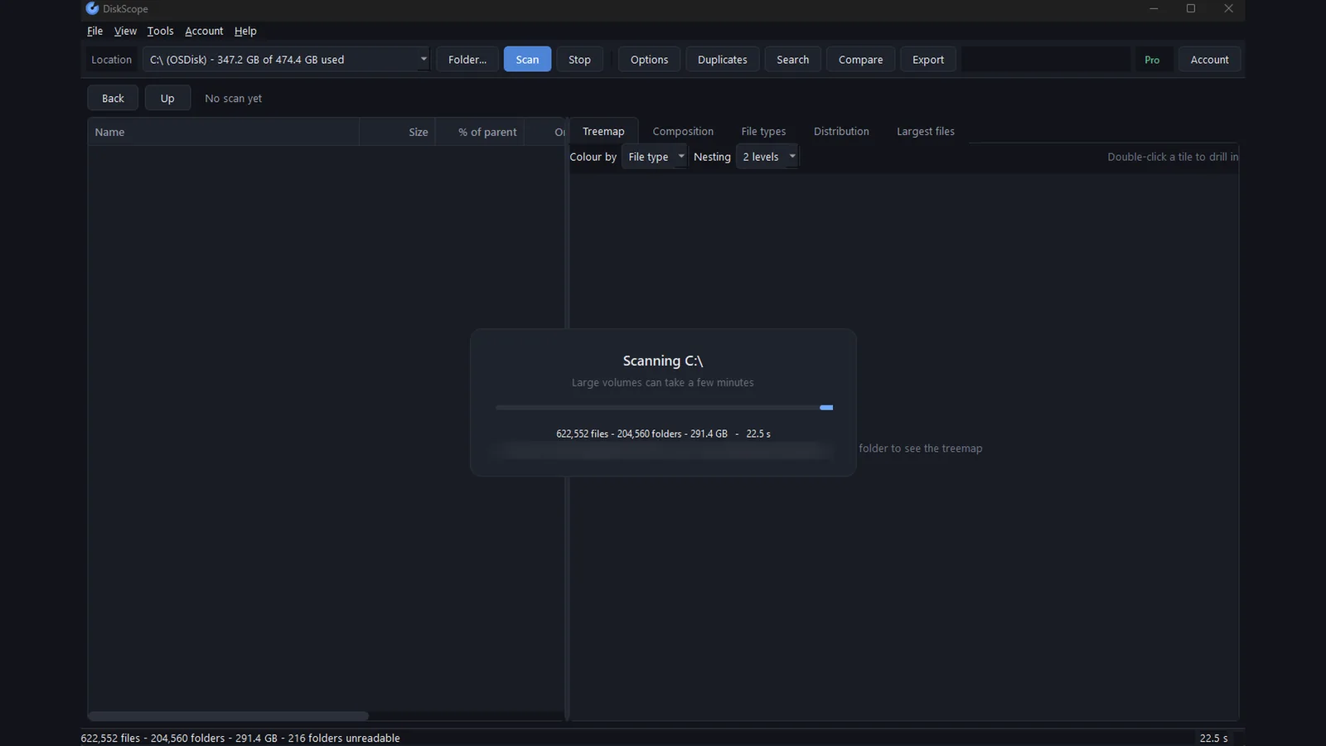Open the Options dialog
Image resolution: width=1326 pixels, height=746 pixels.
pos(649,60)
